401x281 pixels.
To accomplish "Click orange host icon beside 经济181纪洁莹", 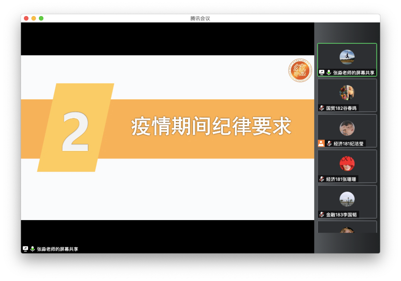I will coord(321,143).
